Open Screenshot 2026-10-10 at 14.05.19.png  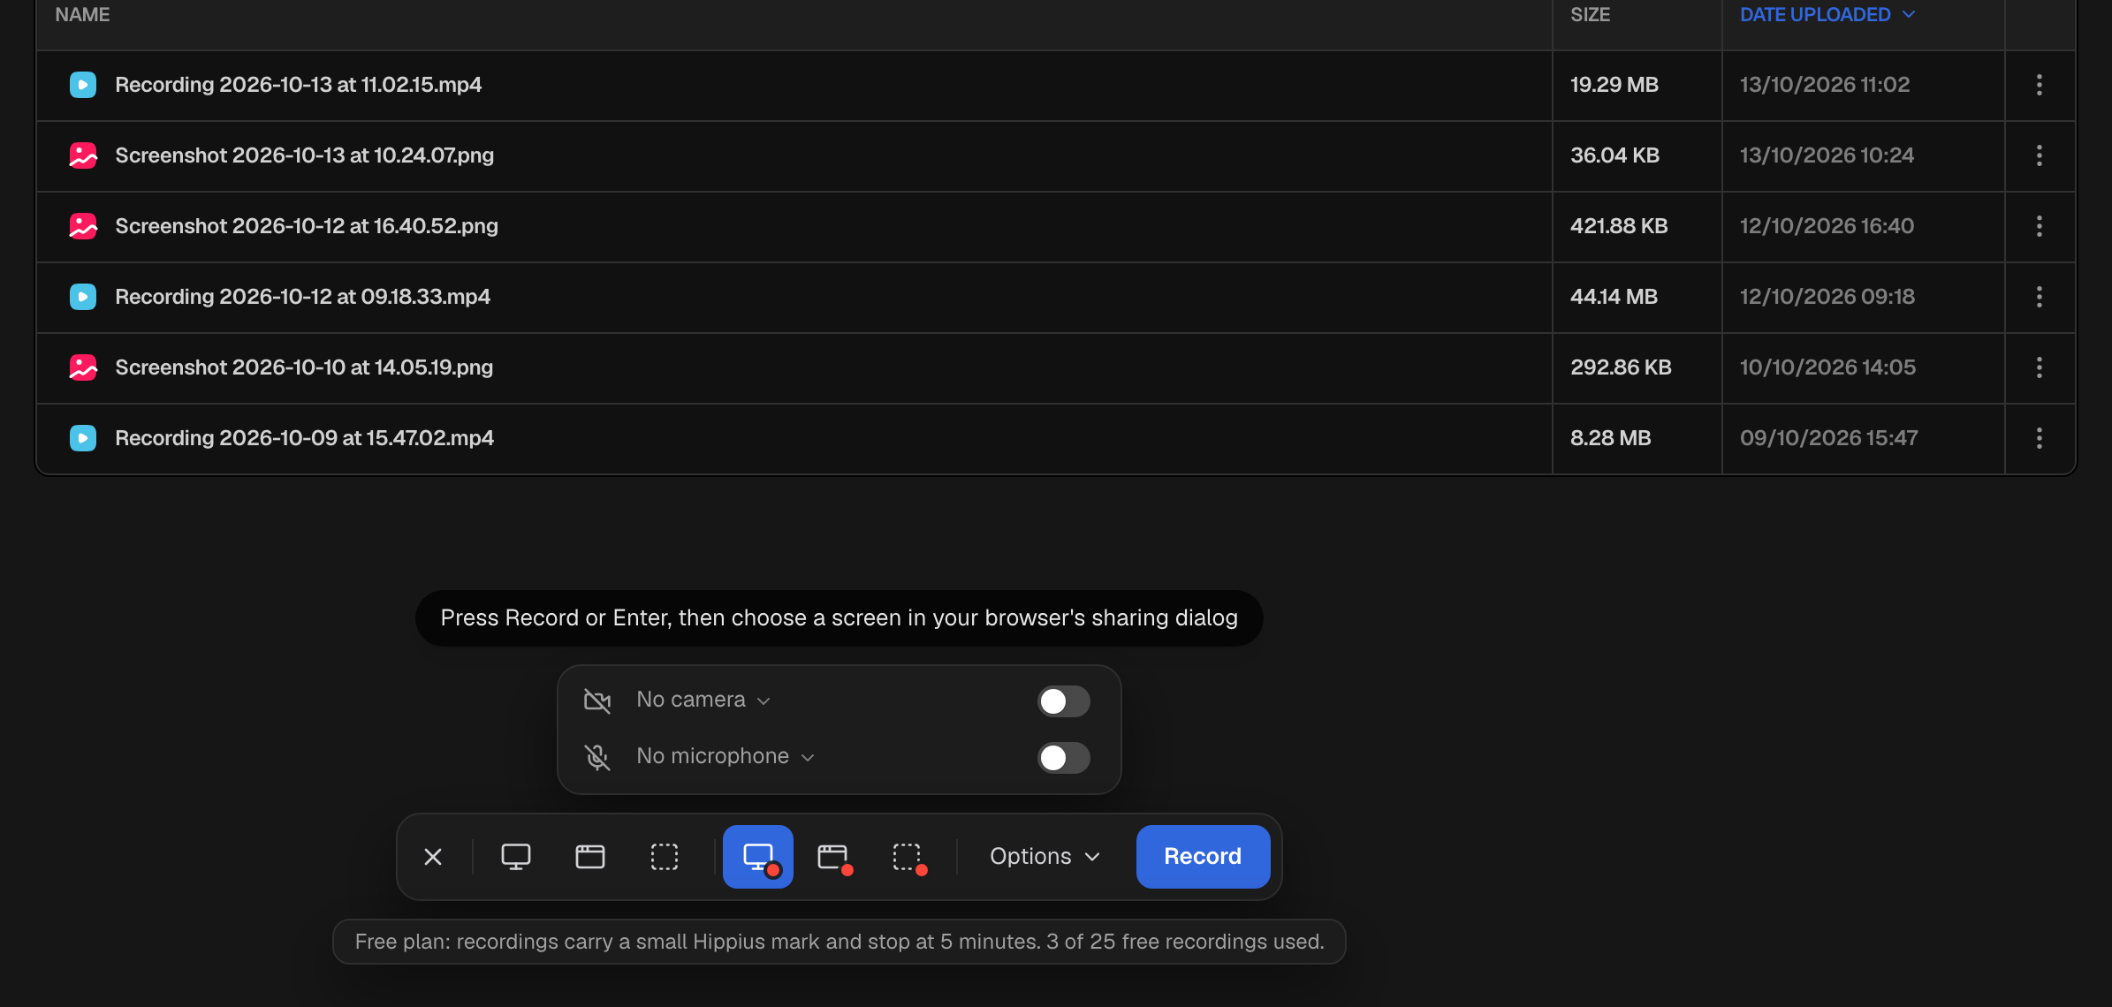[x=304, y=367]
